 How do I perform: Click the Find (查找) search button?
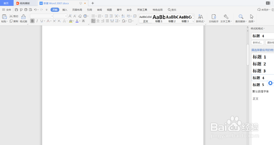(172, 10)
